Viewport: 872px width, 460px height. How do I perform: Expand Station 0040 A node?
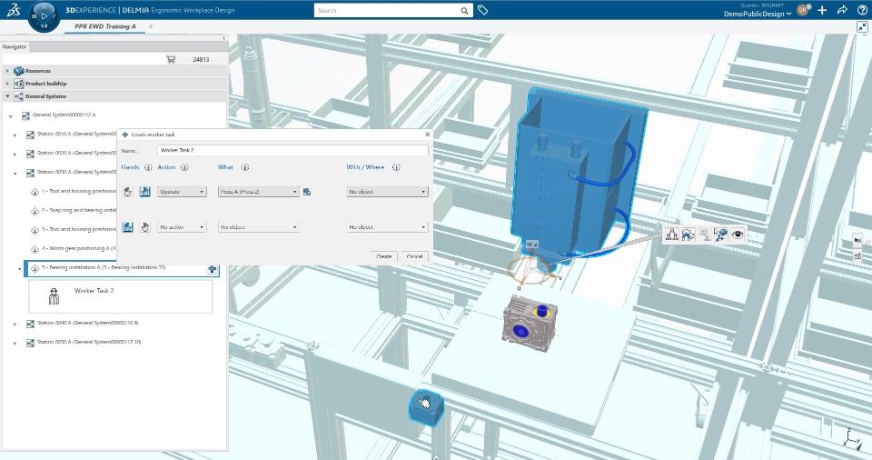pyautogui.click(x=15, y=324)
